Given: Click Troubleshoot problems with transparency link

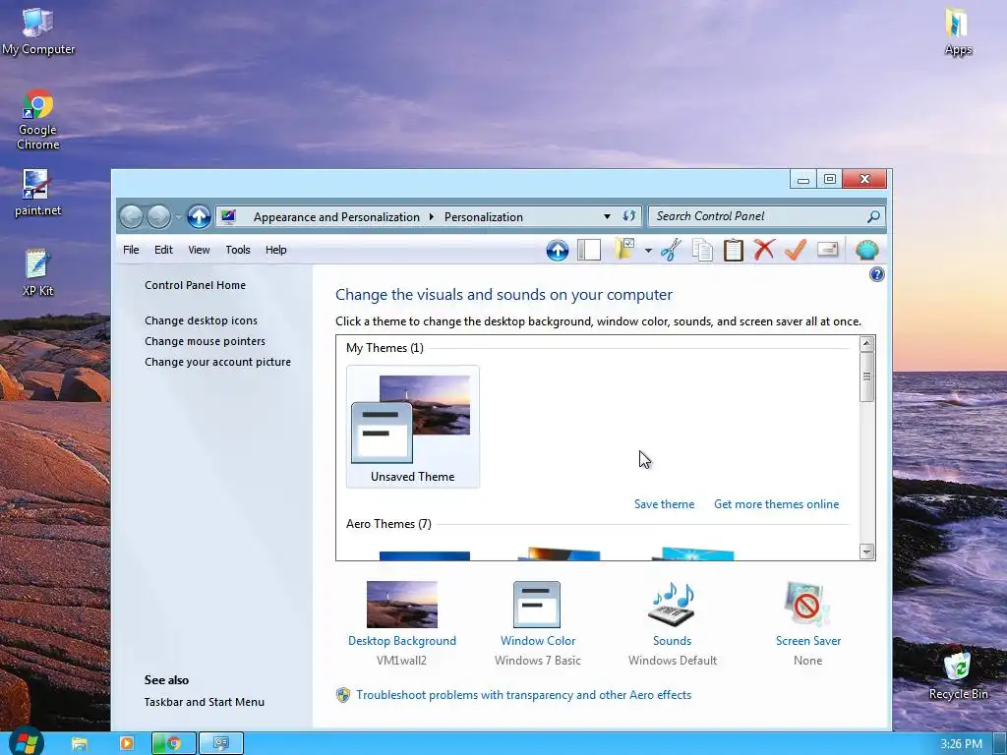Looking at the screenshot, I should (x=523, y=695).
